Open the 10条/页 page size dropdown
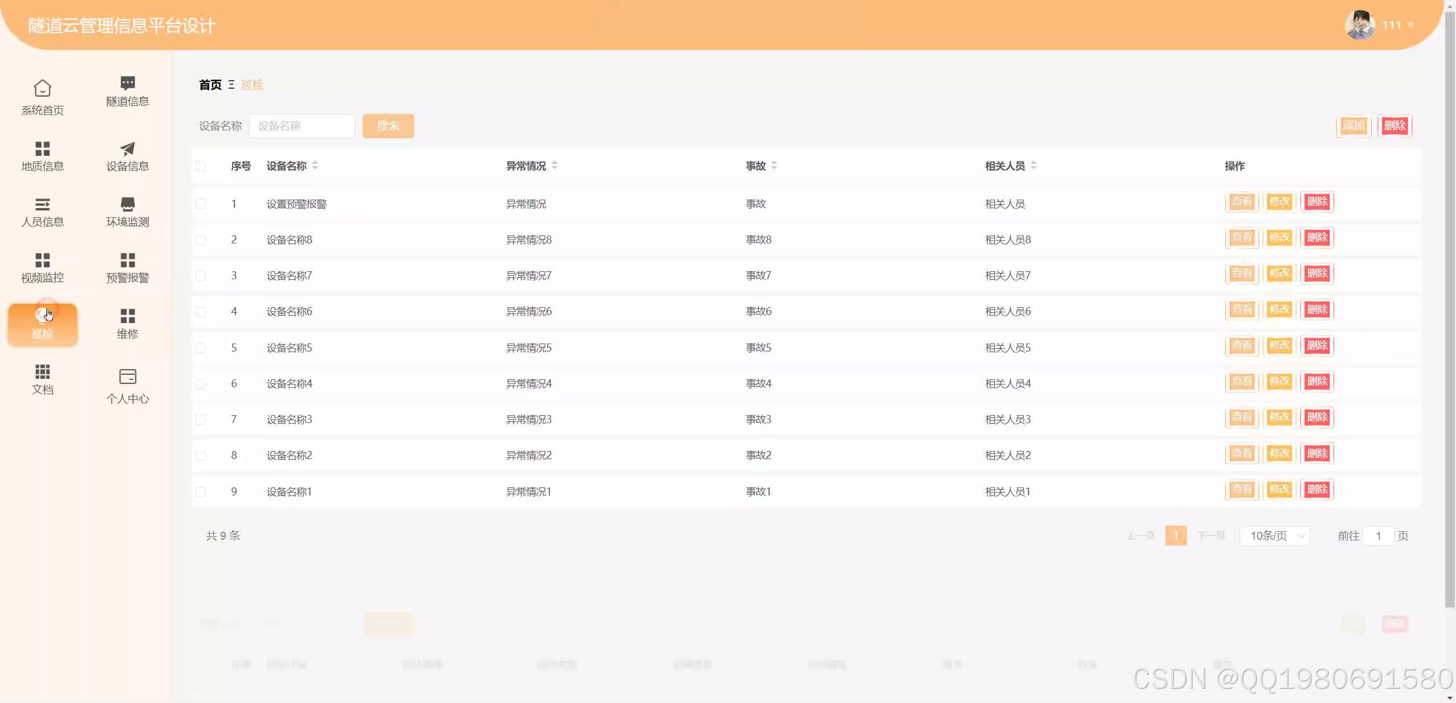The image size is (1456, 703). [1275, 536]
